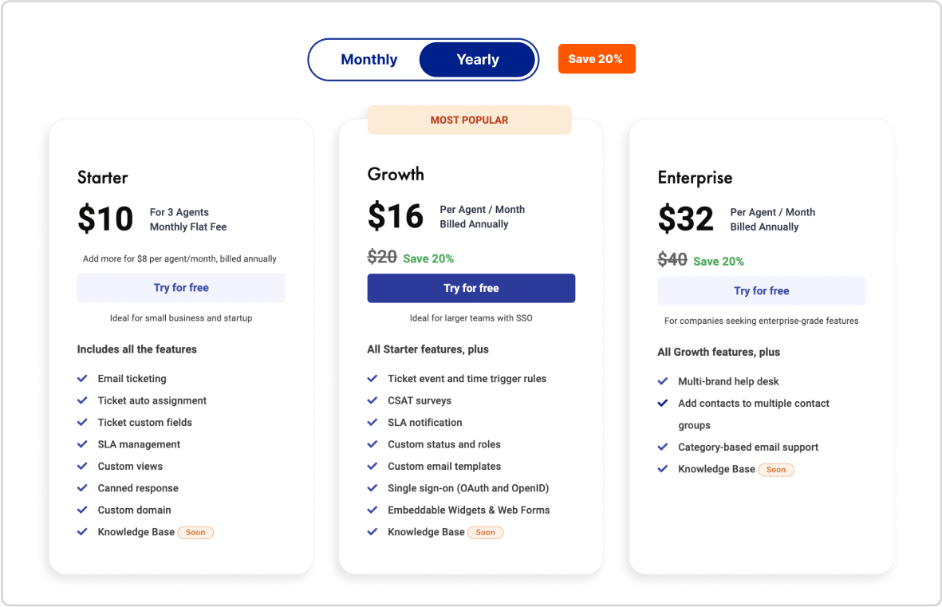Click Soon badge in Starter Knowledge Base
The height and width of the screenshot is (607, 942).
pyautogui.click(x=195, y=533)
